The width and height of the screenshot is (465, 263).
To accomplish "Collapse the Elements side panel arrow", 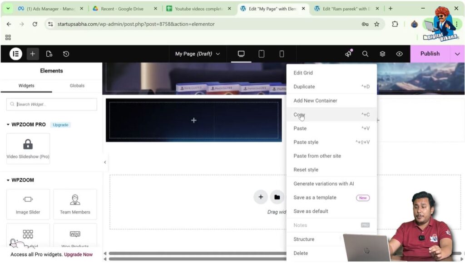I will point(105,162).
